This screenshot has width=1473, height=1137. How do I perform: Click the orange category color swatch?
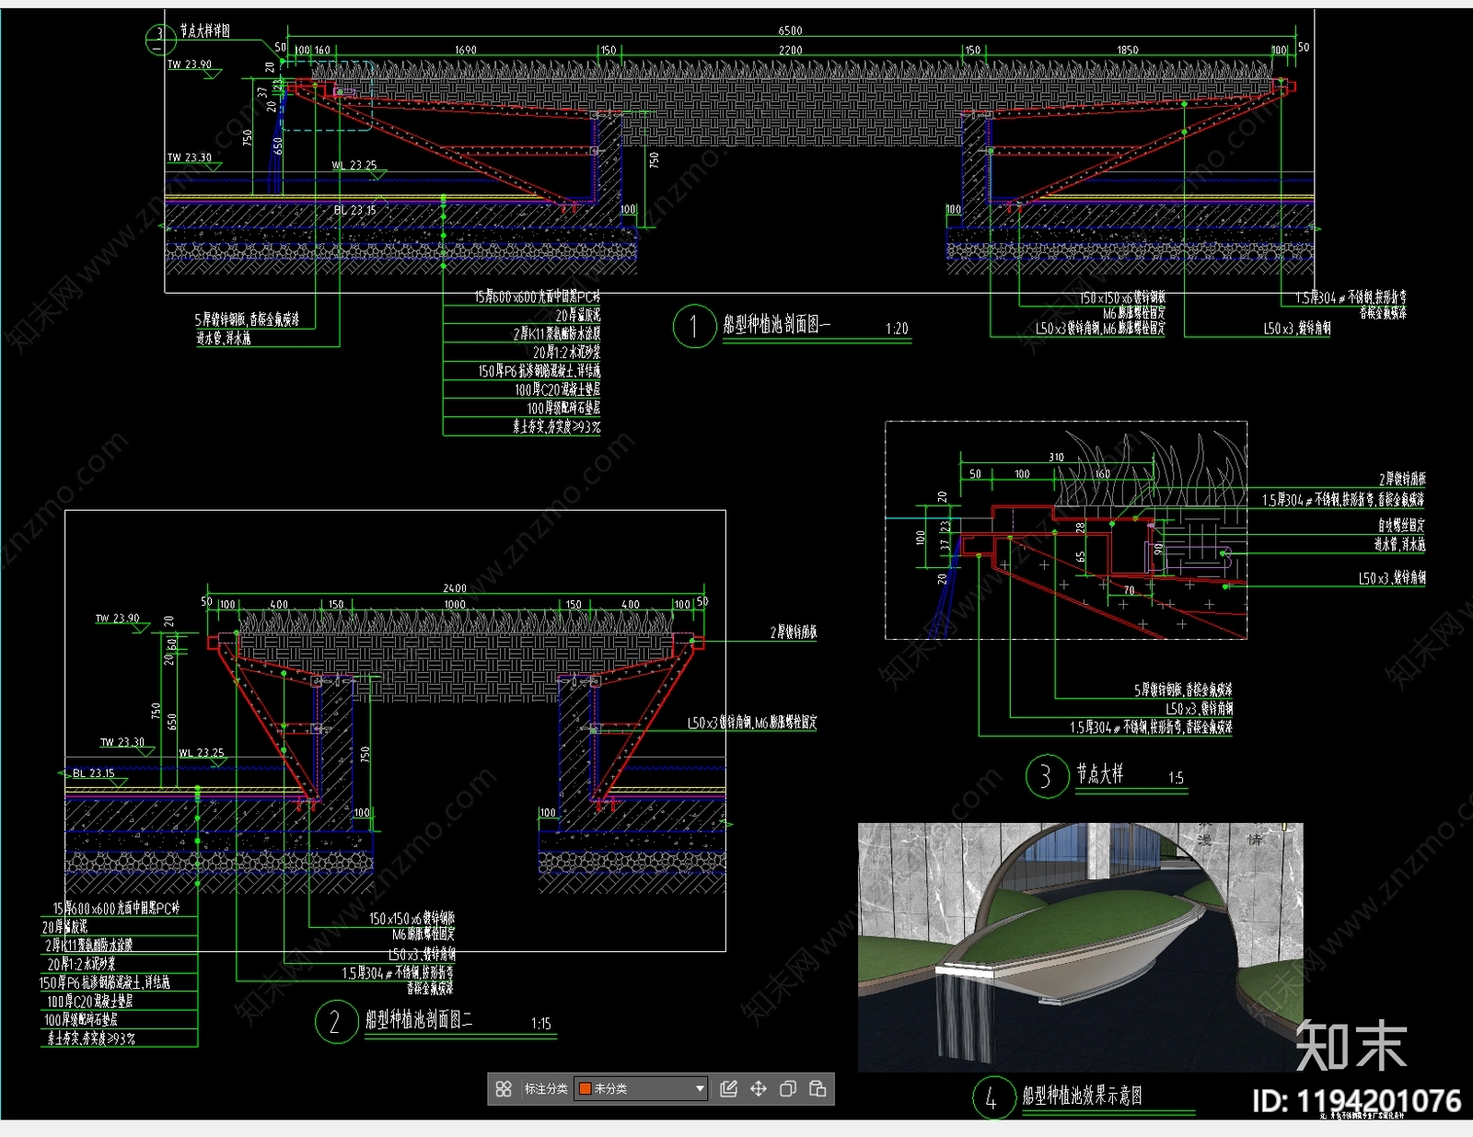click(585, 1089)
